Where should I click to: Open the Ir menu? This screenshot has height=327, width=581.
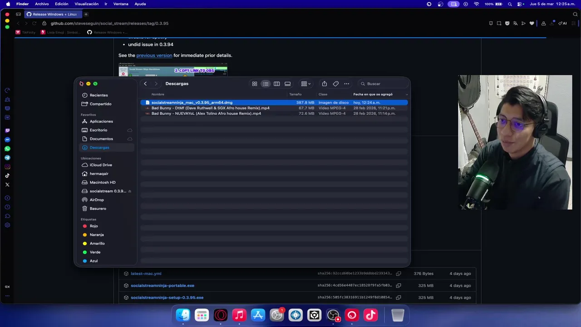tap(106, 4)
